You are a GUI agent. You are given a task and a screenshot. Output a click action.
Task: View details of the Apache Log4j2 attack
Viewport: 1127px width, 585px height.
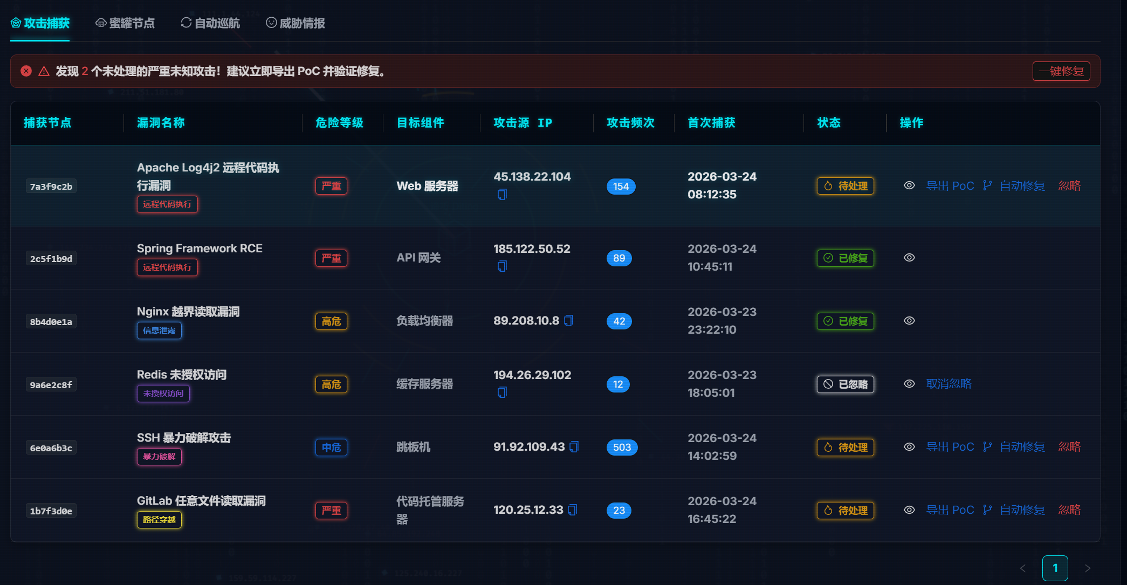(909, 185)
